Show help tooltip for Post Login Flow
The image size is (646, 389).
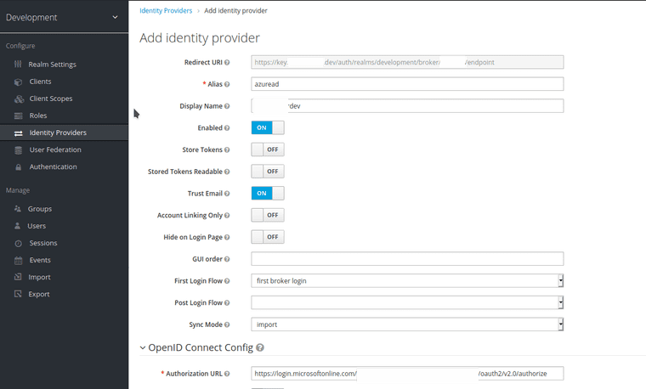point(227,303)
